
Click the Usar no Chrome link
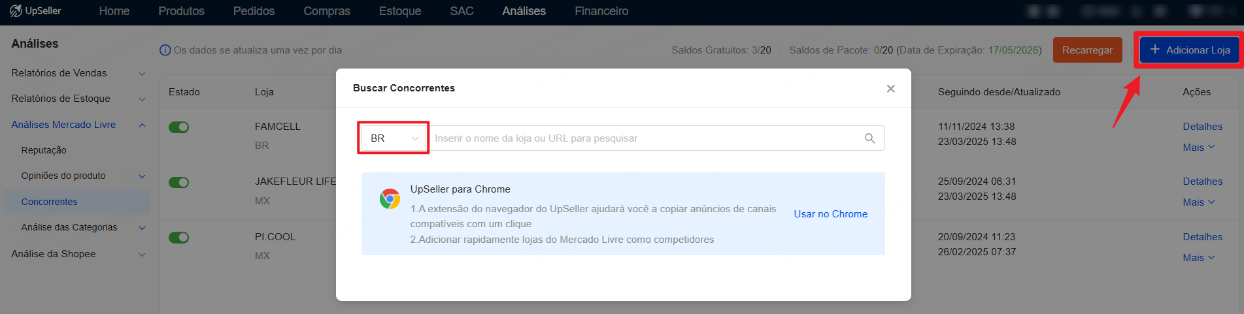click(830, 214)
